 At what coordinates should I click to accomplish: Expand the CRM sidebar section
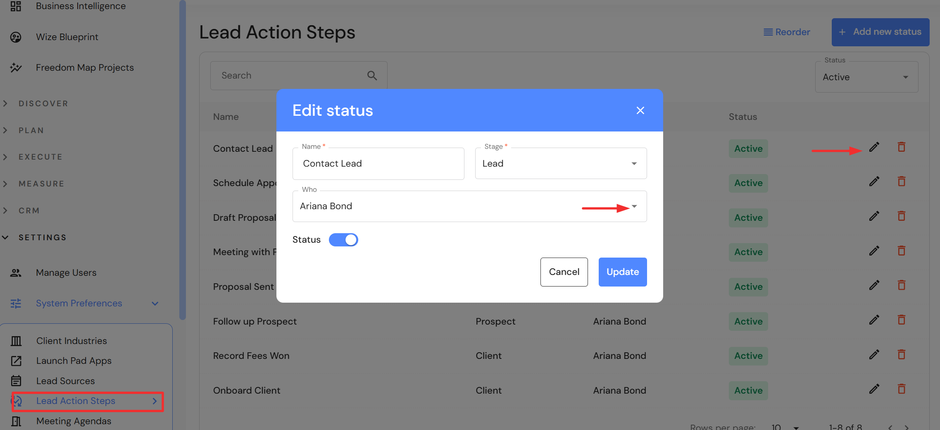coord(29,211)
